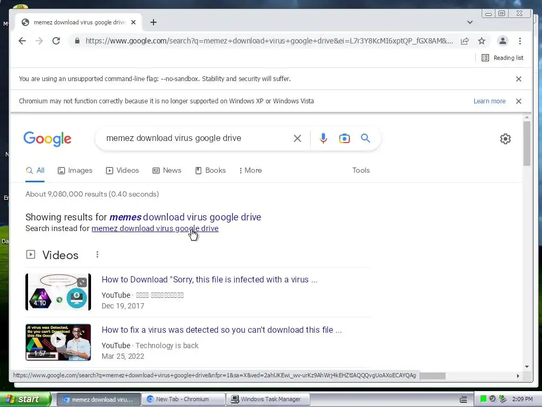Switch to New Tab - Chromium taskbar window

click(184, 399)
